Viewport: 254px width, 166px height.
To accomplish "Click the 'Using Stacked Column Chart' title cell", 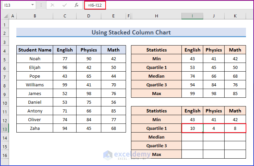I will pyautogui.click(x=131, y=32).
